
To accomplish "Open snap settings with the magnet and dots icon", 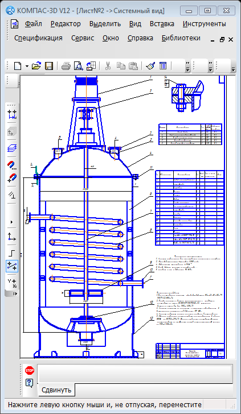I will tap(12, 165).
